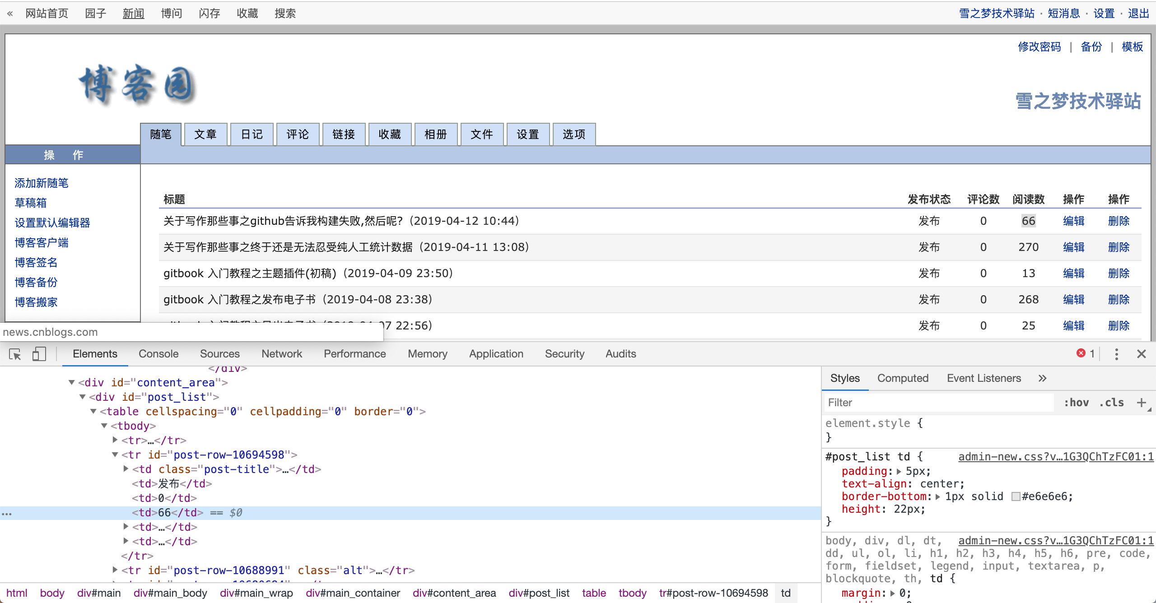Image resolution: width=1156 pixels, height=603 pixels.
Task: Toggle the device toolbar icon in DevTools
Action: (39, 354)
